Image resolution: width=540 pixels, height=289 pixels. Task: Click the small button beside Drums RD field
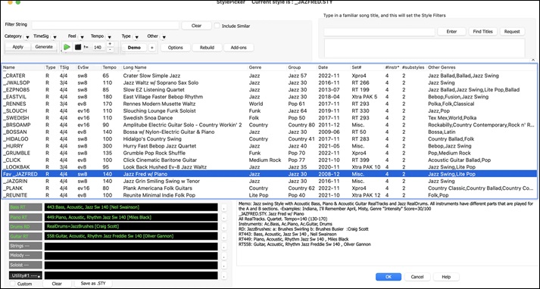click(x=224, y=227)
